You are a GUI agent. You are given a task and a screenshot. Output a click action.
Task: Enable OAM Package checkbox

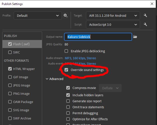(x=10, y=102)
